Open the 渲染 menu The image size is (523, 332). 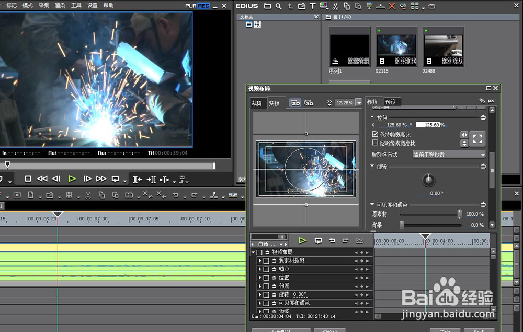coord(60,5)
